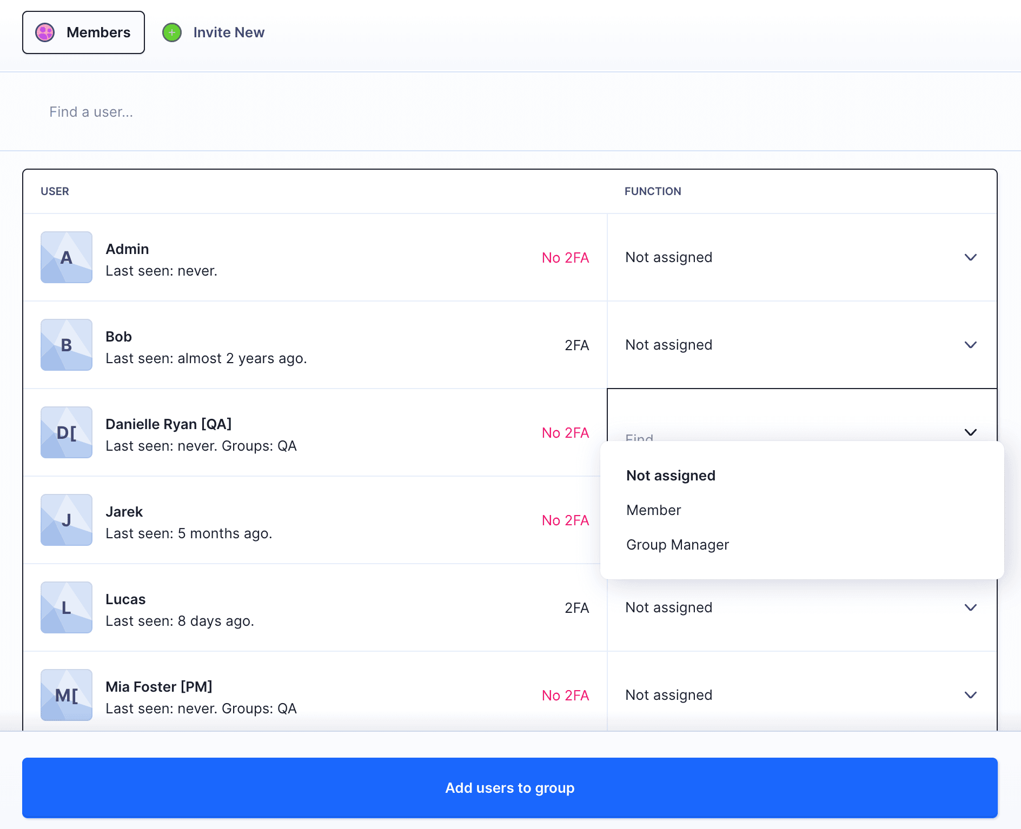Screen dimensions: 1021x829
Task: Click Jarek's avatar icon
Action: (x=67, y=520)
